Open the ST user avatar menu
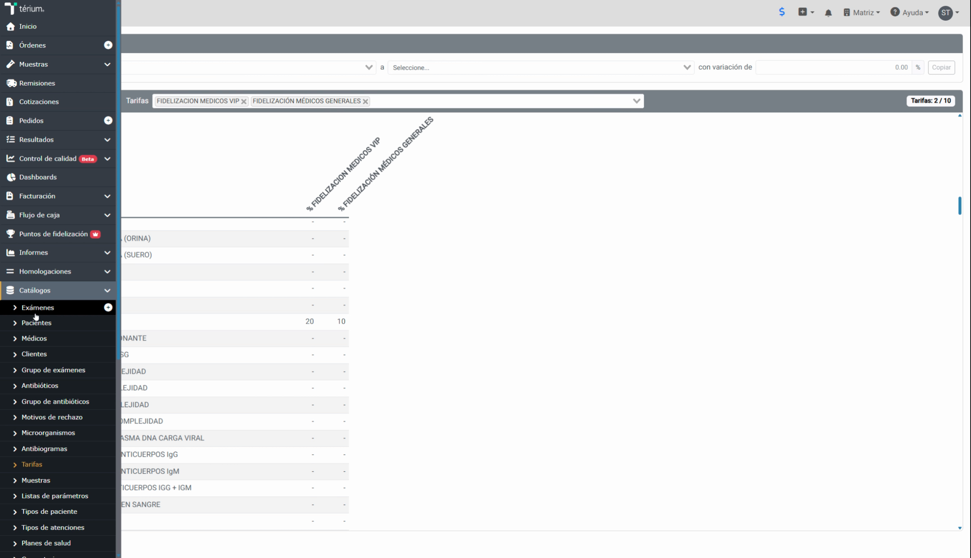The image size is (971, 558). tap(948, 13)
